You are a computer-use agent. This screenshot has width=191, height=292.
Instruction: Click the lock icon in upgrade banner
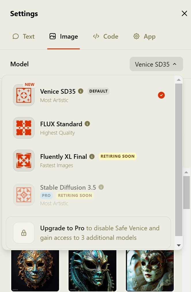(24, 233)
